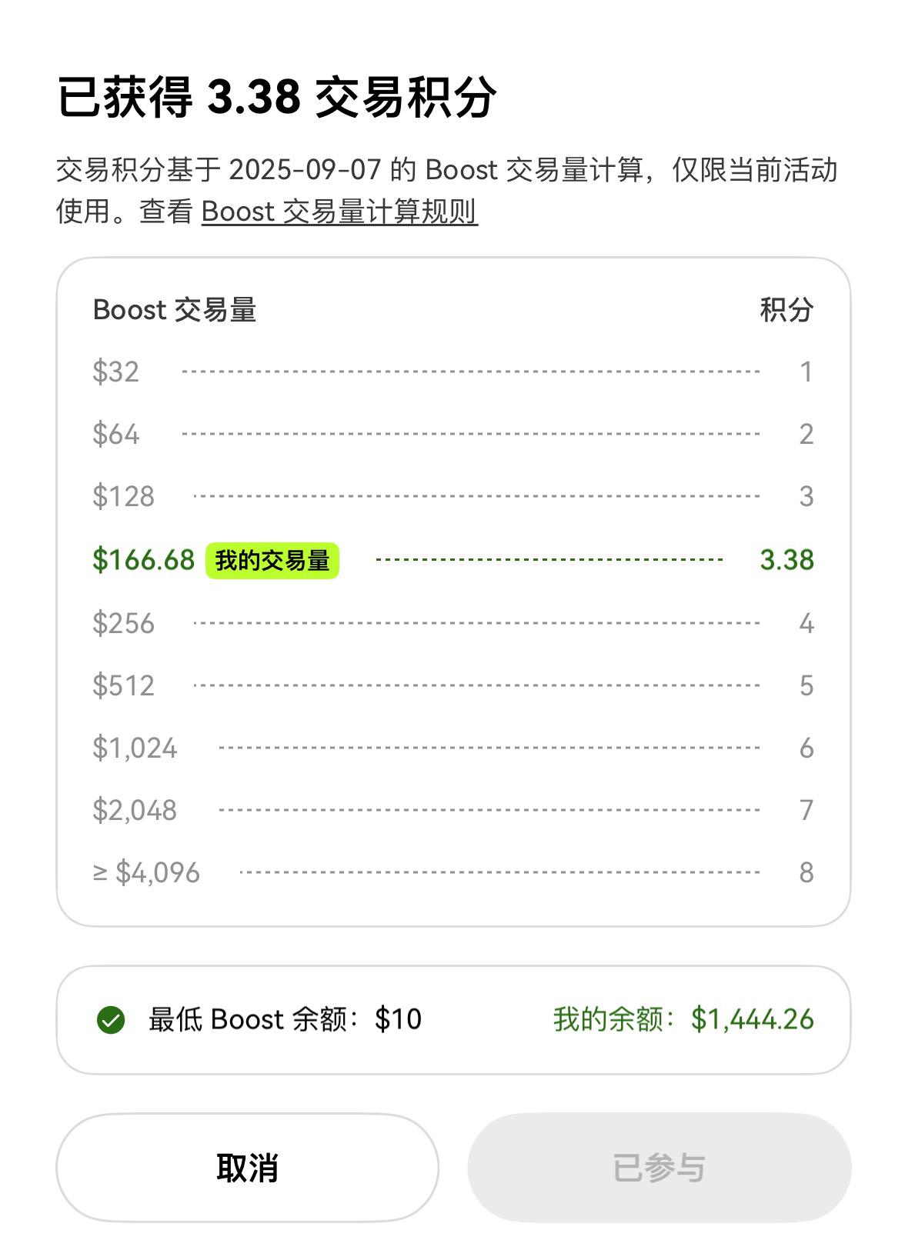Click the 最低 Boost 余额 $10 label

[285, 1019]
